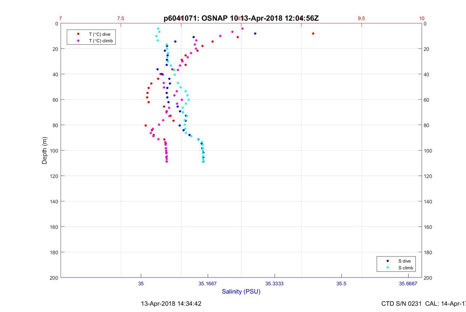The height and width of the screenshot is (312, 466).
Task: Select the 'S dive' legend entry
Action: pos(396,261)
